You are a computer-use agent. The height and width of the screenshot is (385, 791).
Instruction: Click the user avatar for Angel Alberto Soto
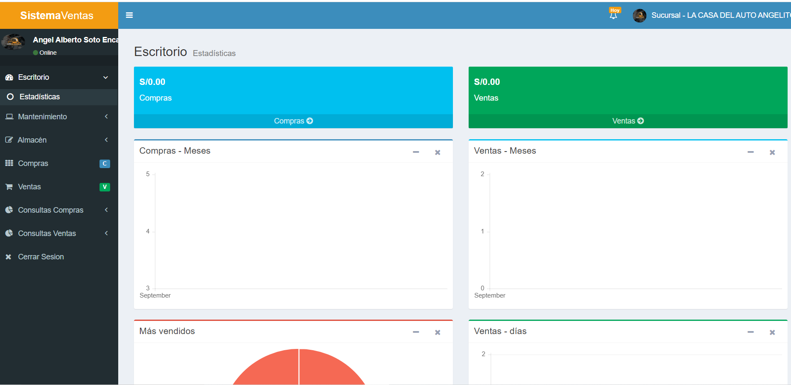click(x=13, y=42)
